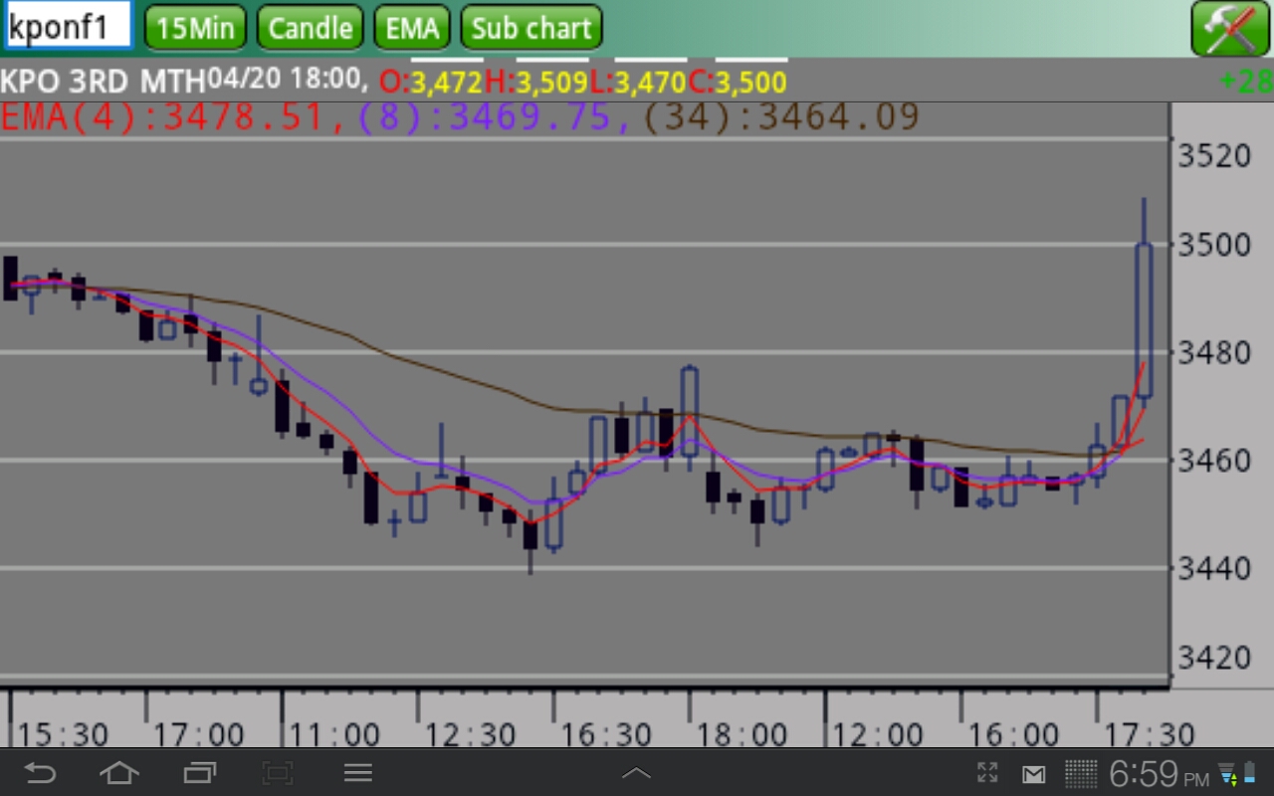The width and height of the screenshot is (1274, 796).
Task: Tap the 6:59 PM clock
Action: 1159,772
